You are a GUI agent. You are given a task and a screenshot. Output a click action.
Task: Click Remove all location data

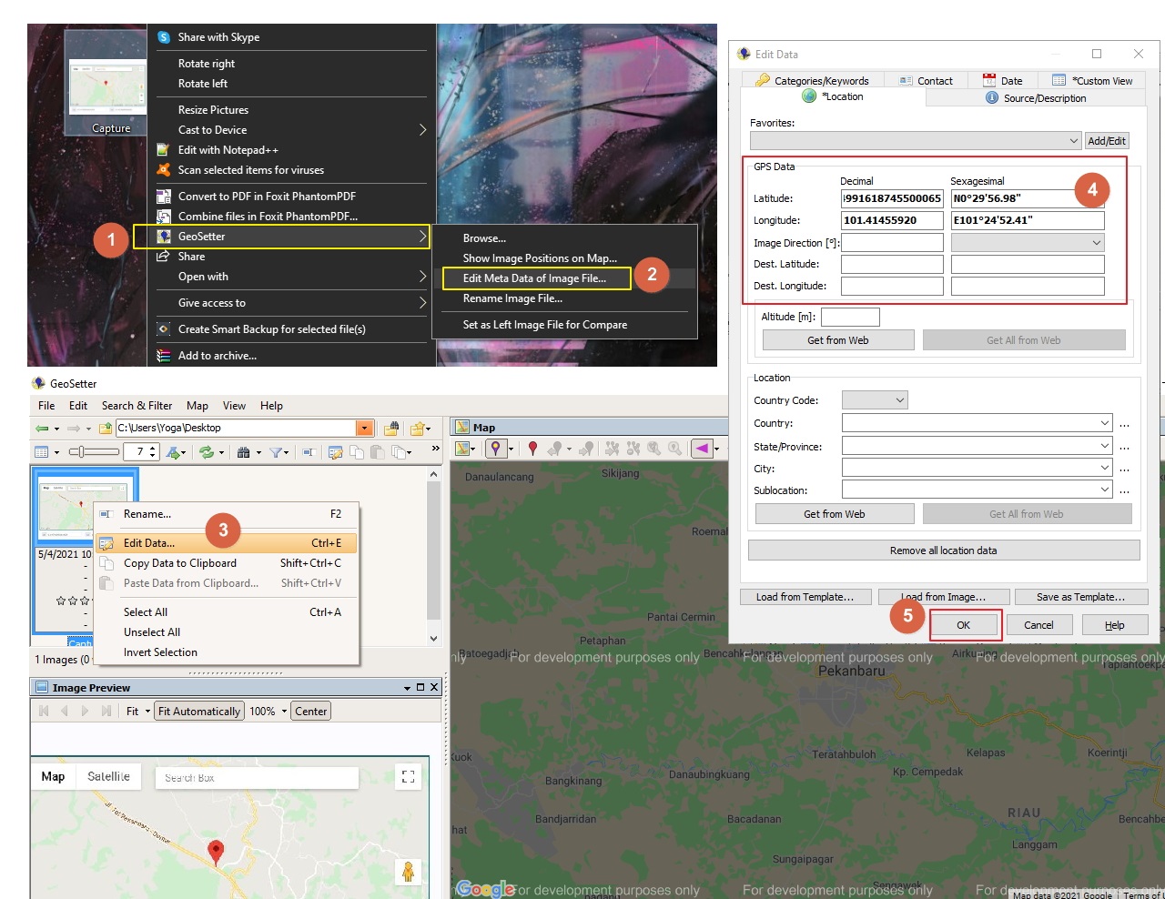[943, 550]
